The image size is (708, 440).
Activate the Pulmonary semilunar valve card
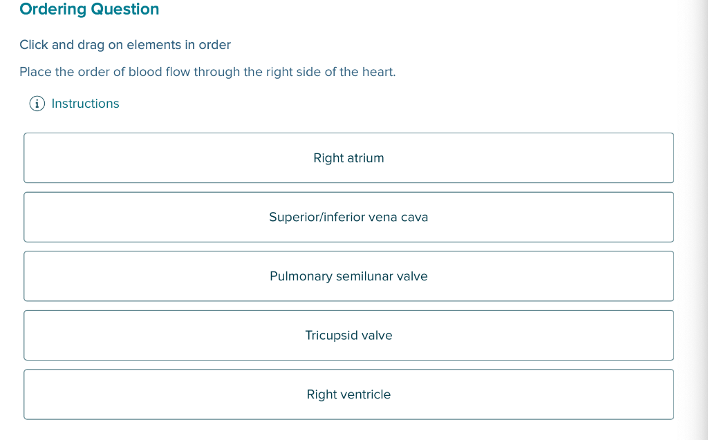click(x=348, y=276)
